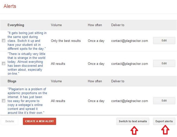Screen dimensions: 177x137
Task: Click "Only the best results" volume text
Action: [66, 41]
